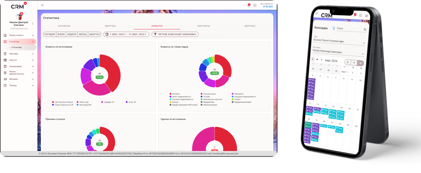This screenshot has height=173, width=421.
Task: Open the 1 июл. 2023 date range picker
Action: pyautogui.click(x=126, y=34)
